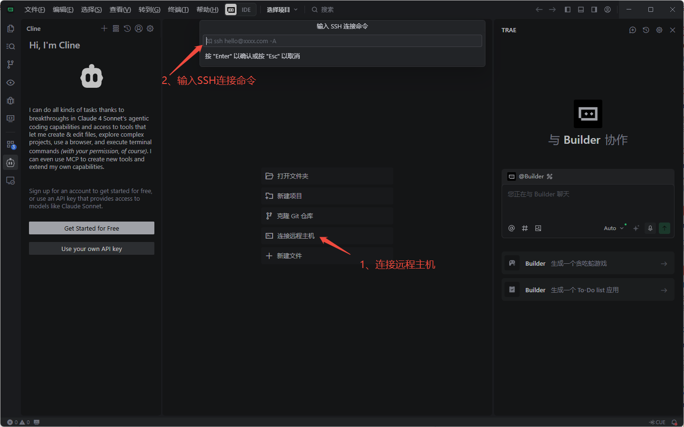The height and width of the screenshot is (427, 684).
Task: Open the eye-shaped preview view icon
Action: point(10,83)
